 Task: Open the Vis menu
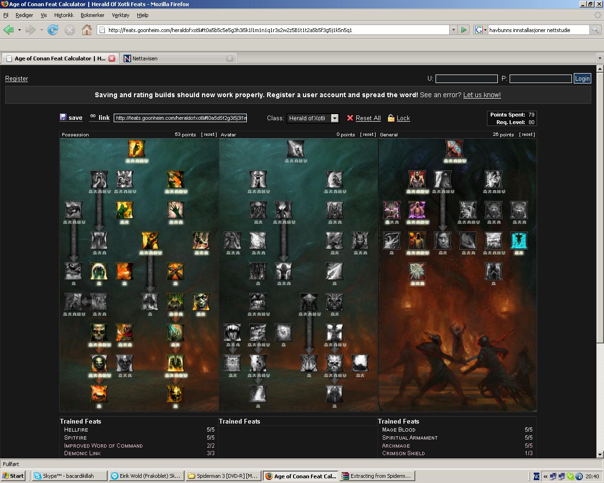click(x=44, y=15)
